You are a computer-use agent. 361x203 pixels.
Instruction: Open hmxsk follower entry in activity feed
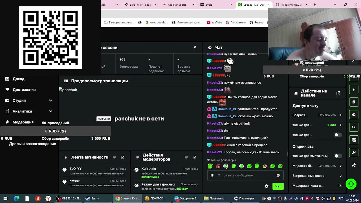pos(94,183)
